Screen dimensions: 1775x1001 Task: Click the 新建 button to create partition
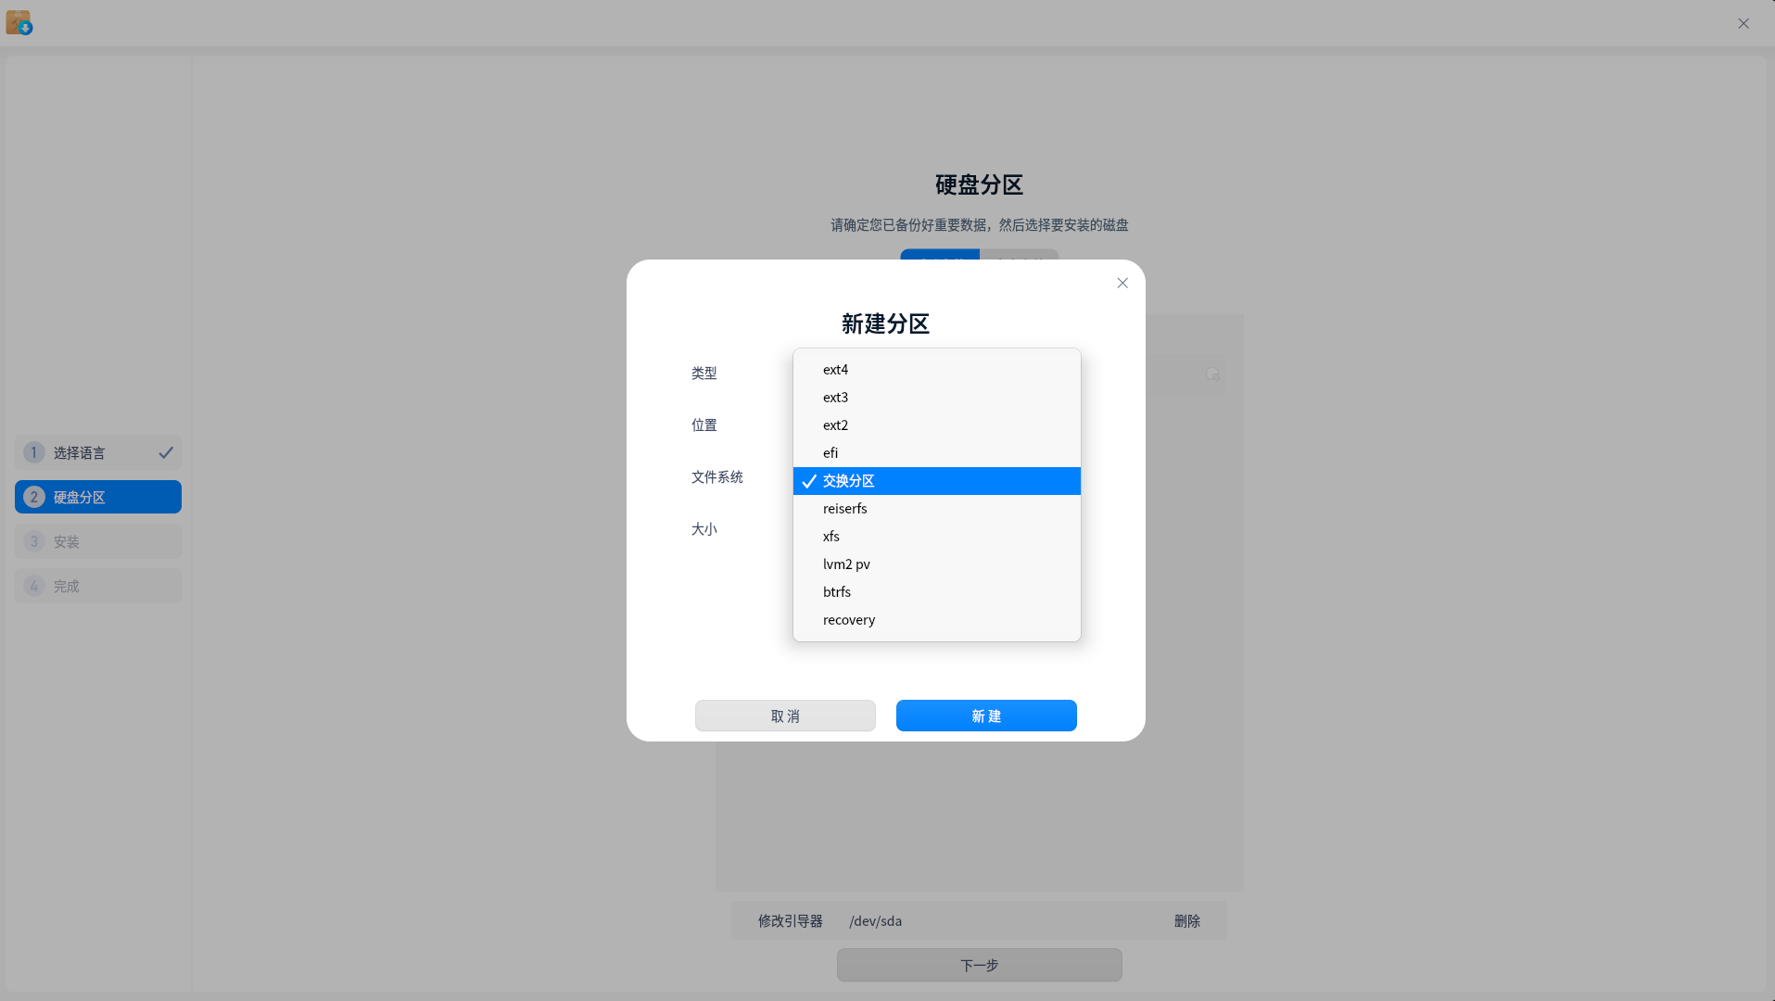click(x=986, y=716)
